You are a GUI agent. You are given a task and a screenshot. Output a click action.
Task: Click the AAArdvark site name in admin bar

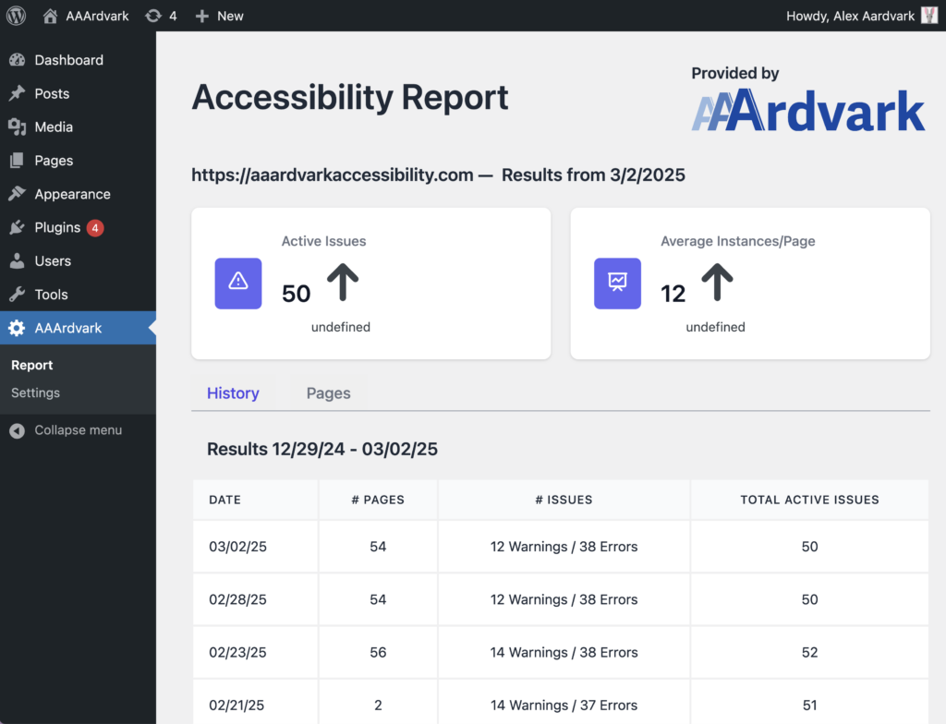coord(97,17)
